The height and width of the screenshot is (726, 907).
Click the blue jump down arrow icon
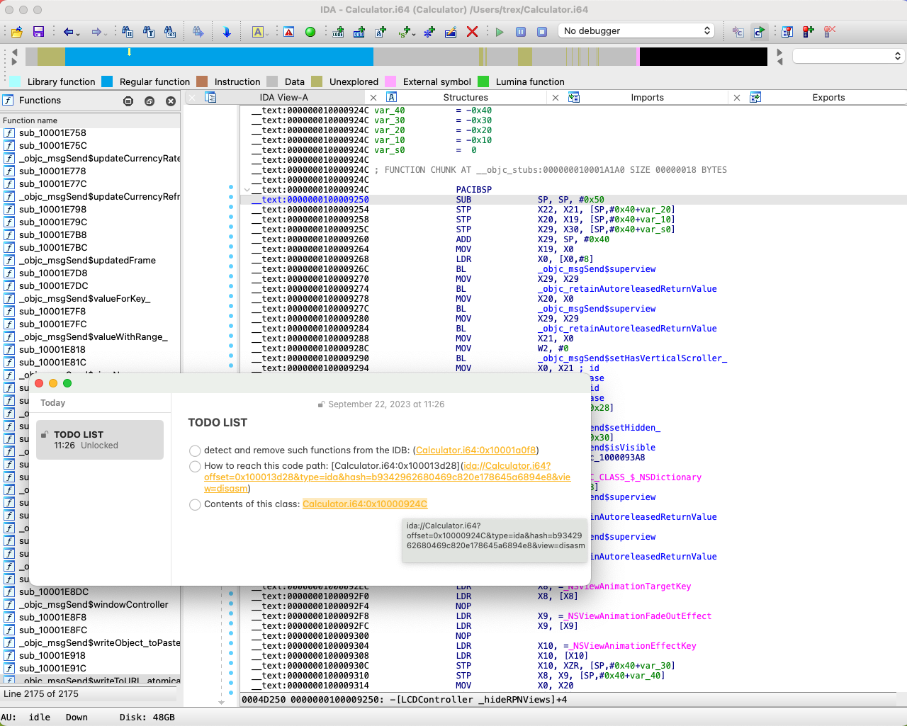click(x=227, y=32)
